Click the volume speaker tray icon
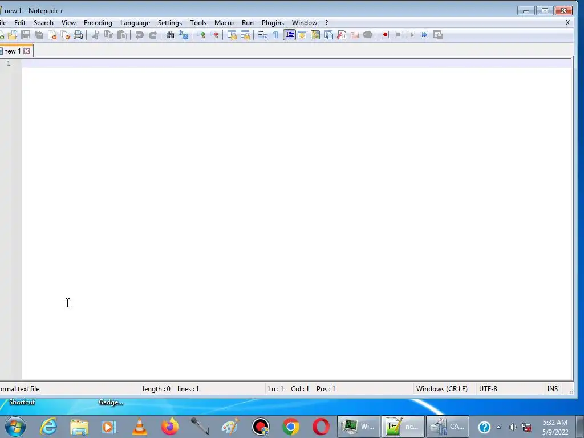Image resolution: width=584 pixels, height=438 pixels. [x=513, y=427]
